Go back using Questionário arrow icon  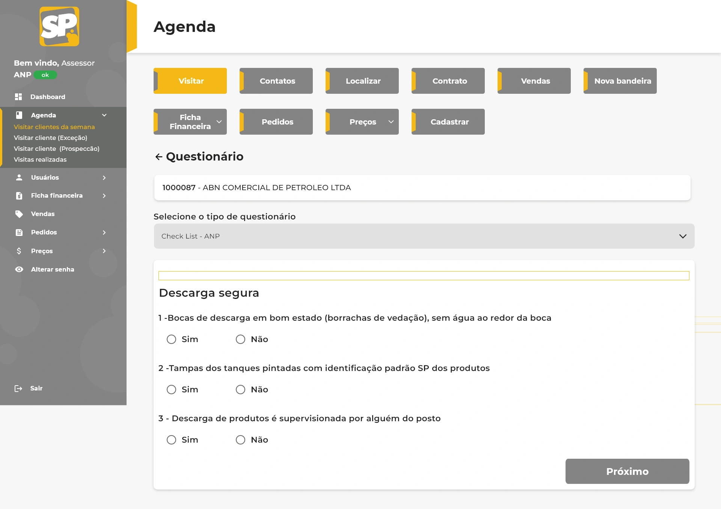pos(159,157)
